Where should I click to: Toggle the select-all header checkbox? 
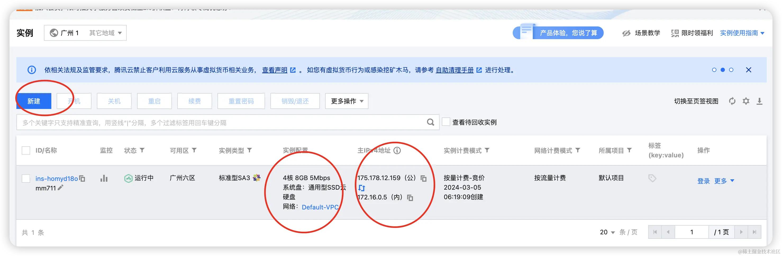pos(26,150)
